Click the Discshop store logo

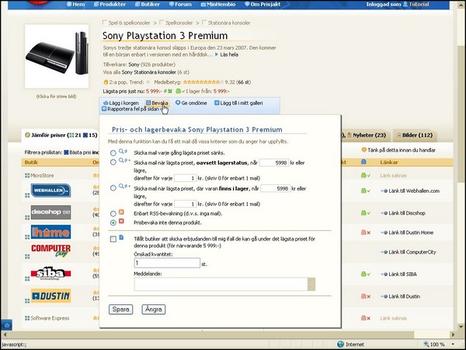pyautogui.click(x=50, y=212)
